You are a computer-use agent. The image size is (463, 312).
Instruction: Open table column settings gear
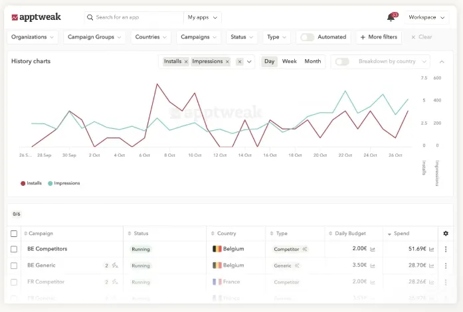446,234
